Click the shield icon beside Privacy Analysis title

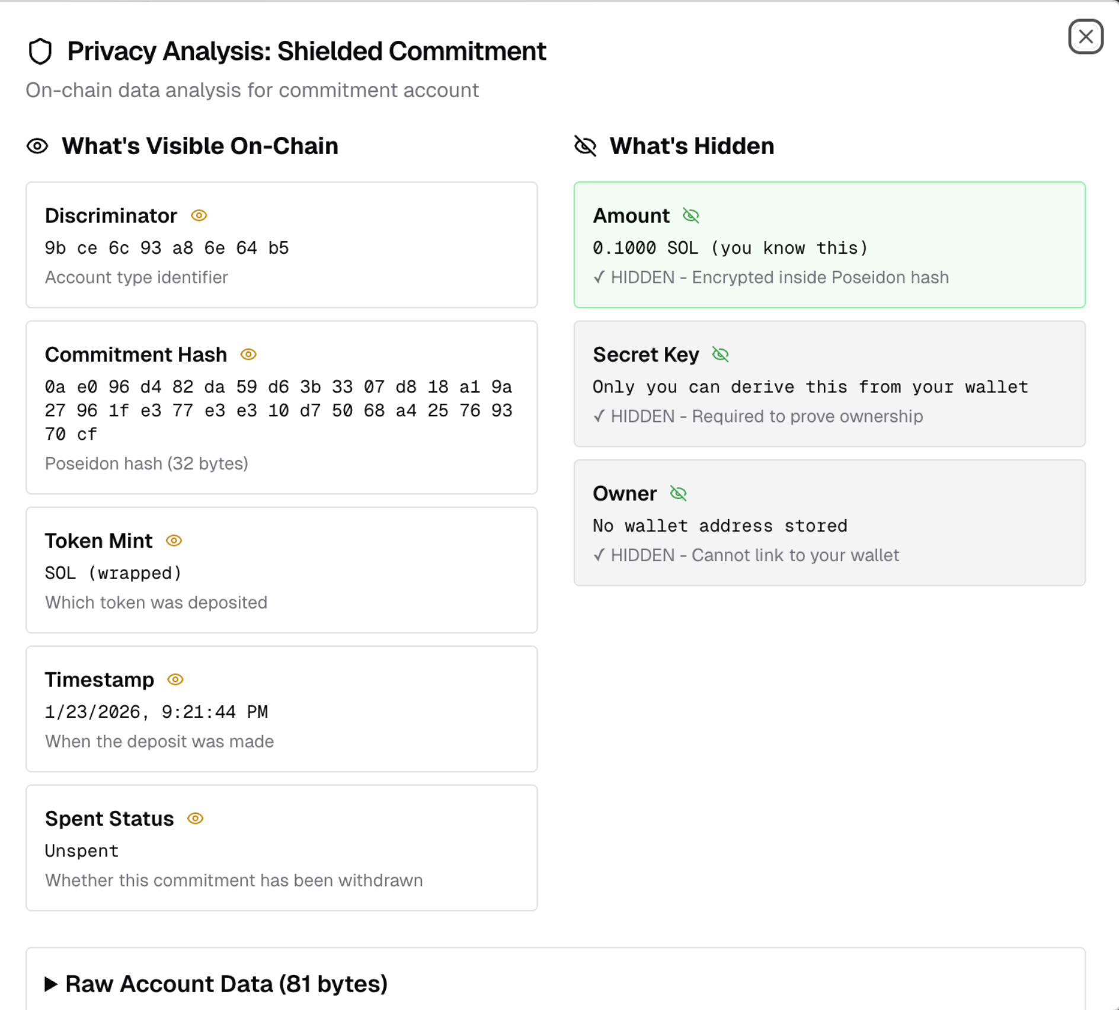click(x=40, y=52)
